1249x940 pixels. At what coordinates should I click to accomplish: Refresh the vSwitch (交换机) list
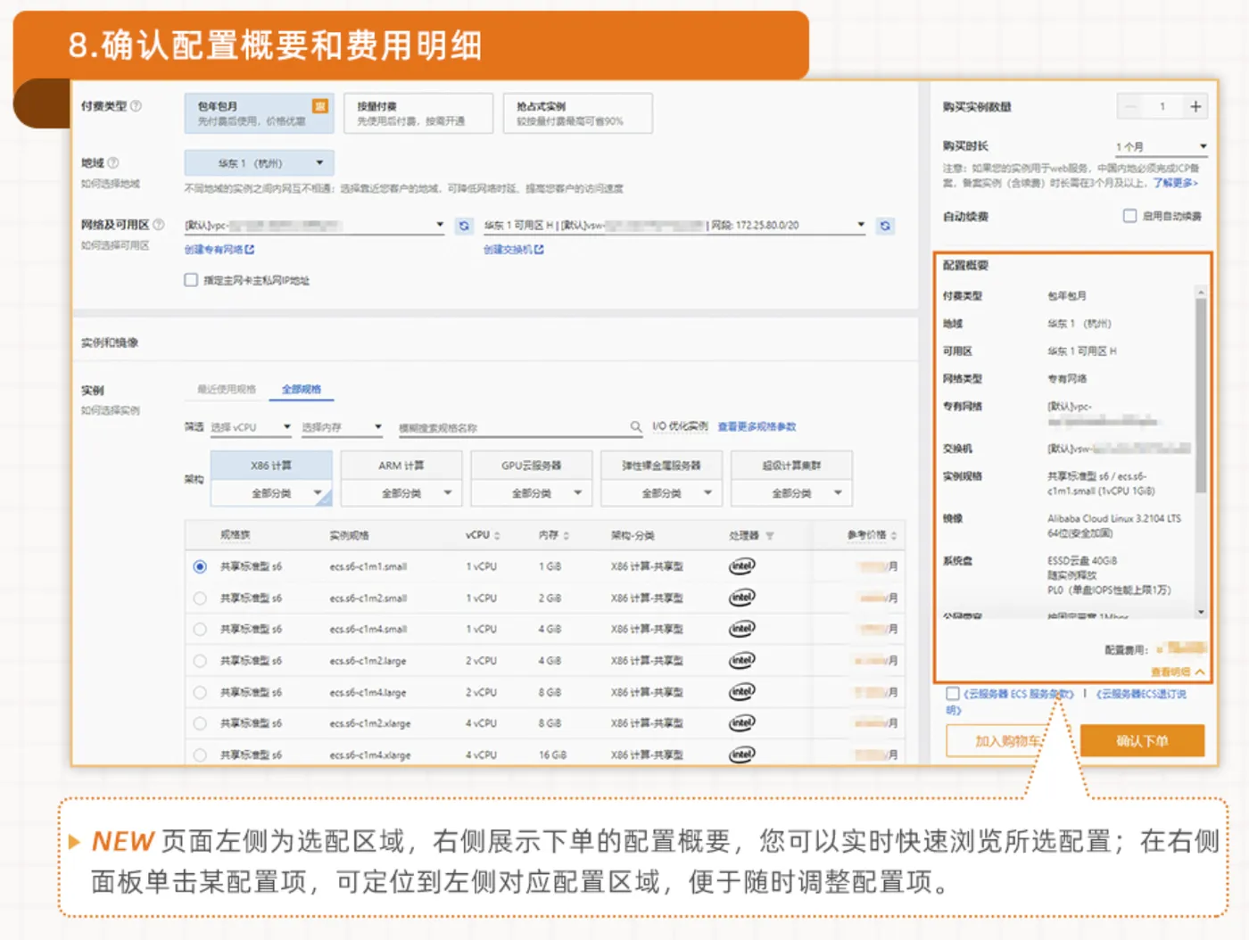884,226
